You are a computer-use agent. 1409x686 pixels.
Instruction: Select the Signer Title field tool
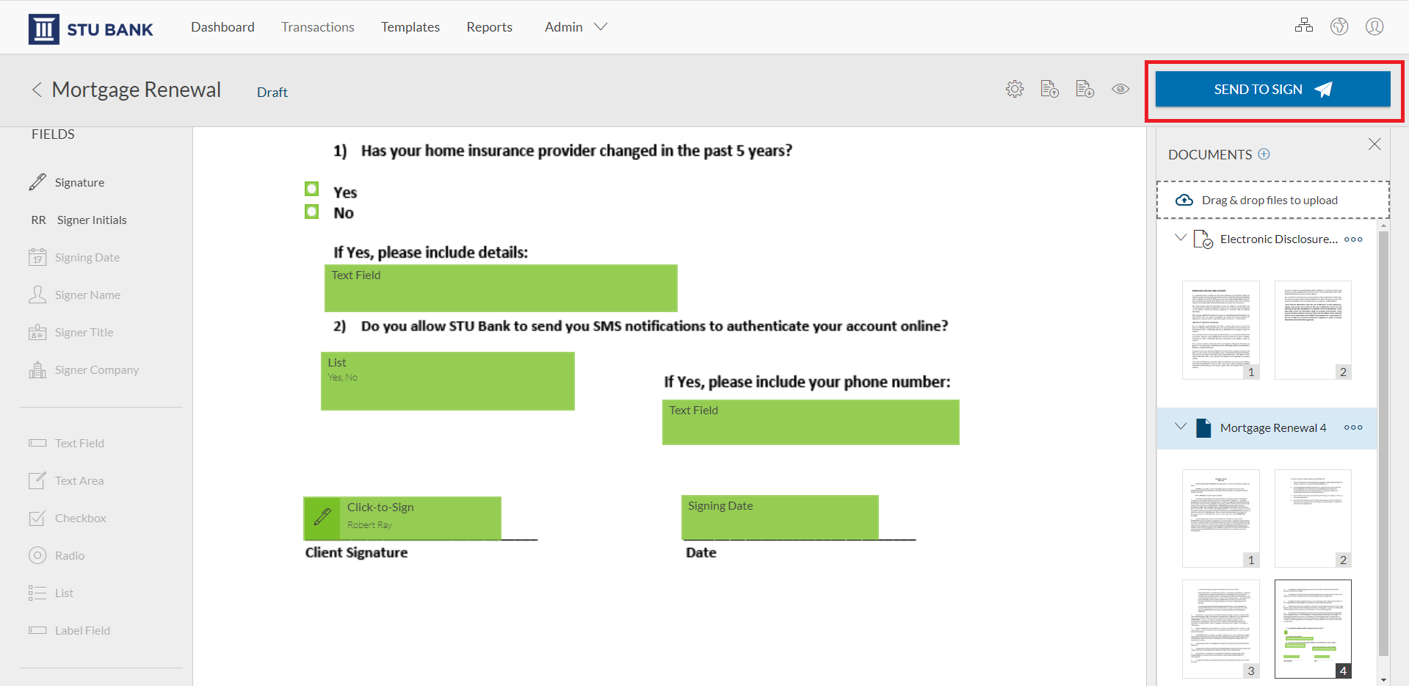pyautogui.click(x=71, y=332)
